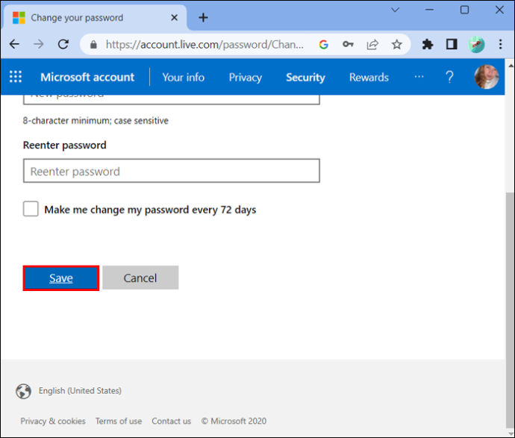Open the Terms of use link

[x=119, y=421]
